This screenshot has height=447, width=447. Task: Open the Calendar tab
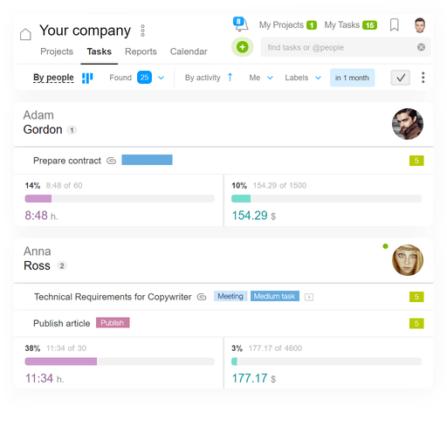(189, 52)
